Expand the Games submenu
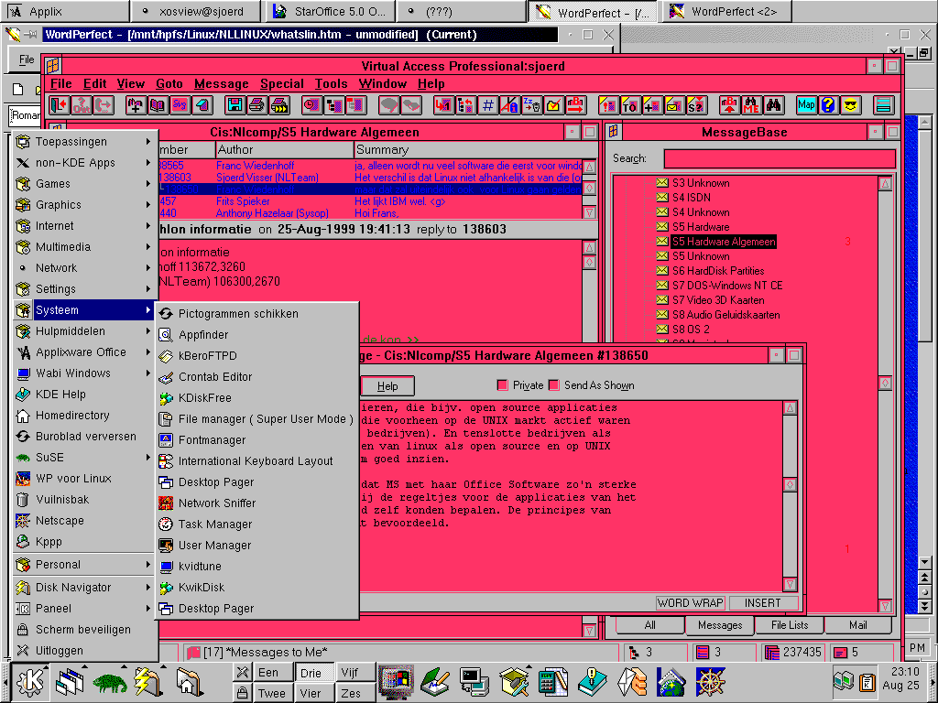This screenshot has width=938, height=703. 83,183
